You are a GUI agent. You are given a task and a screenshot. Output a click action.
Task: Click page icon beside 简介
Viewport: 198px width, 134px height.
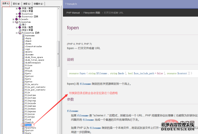pyautogui.click(x=20, y=25)
